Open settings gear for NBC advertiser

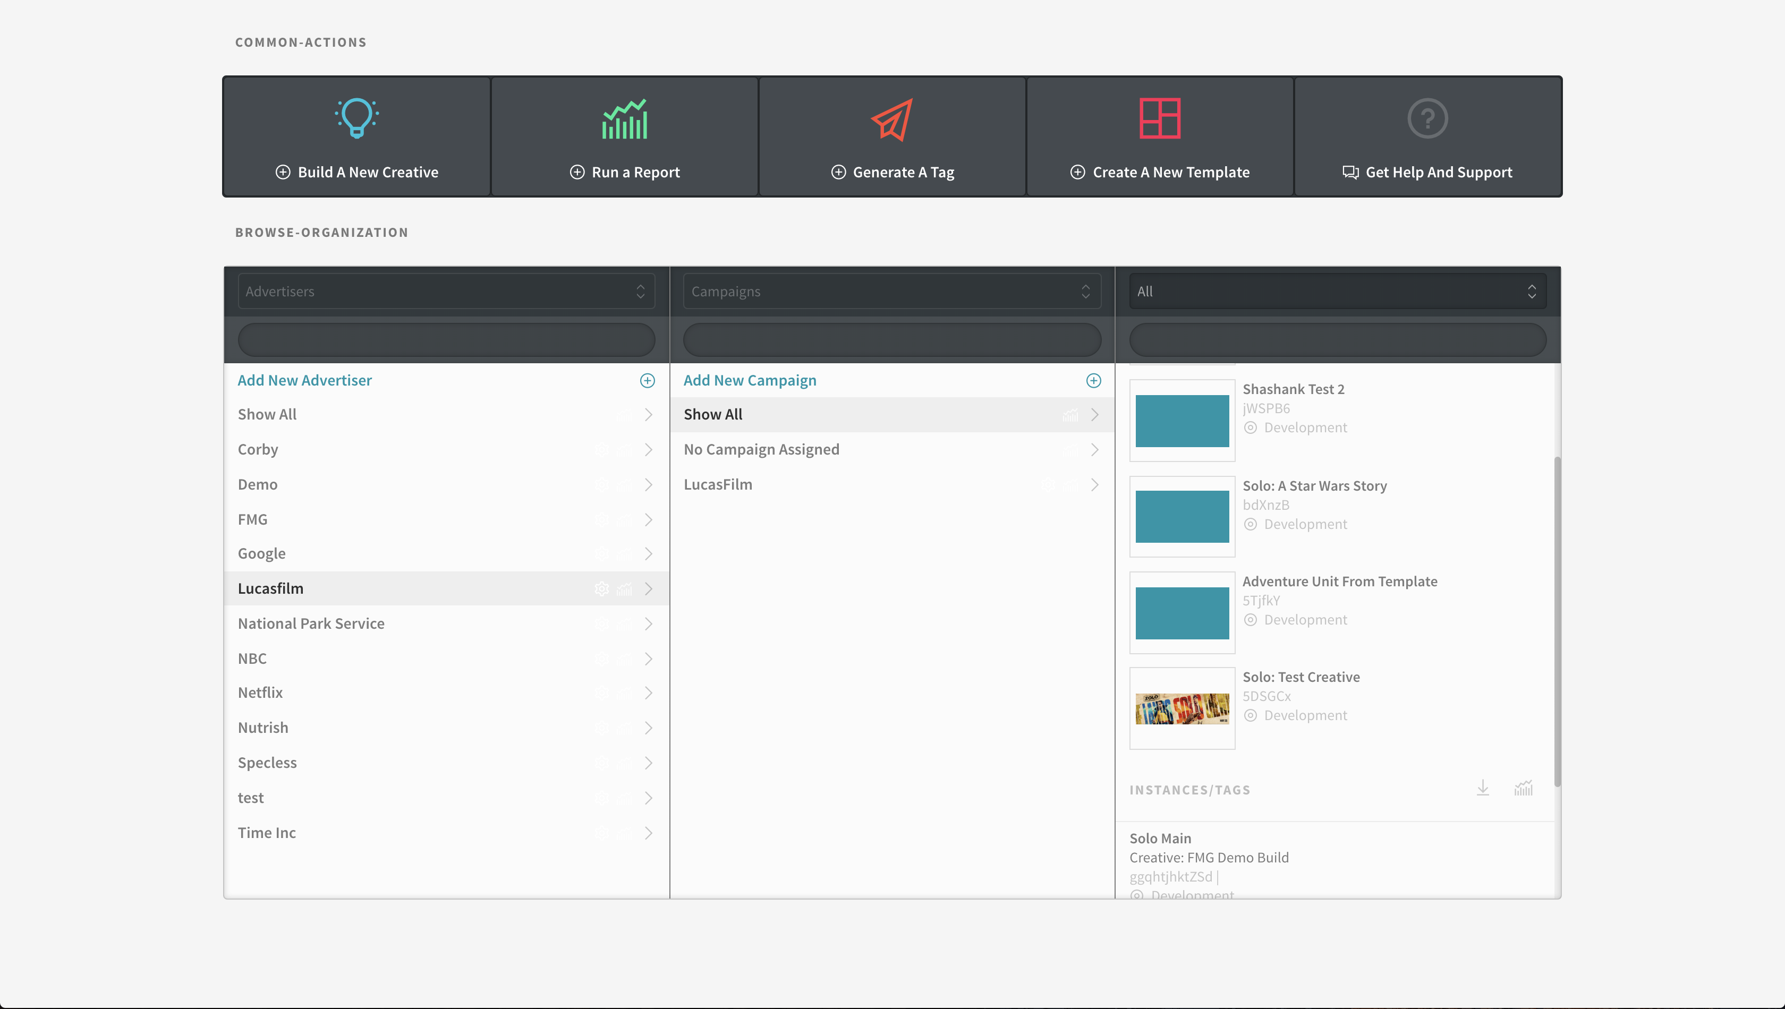602,659
